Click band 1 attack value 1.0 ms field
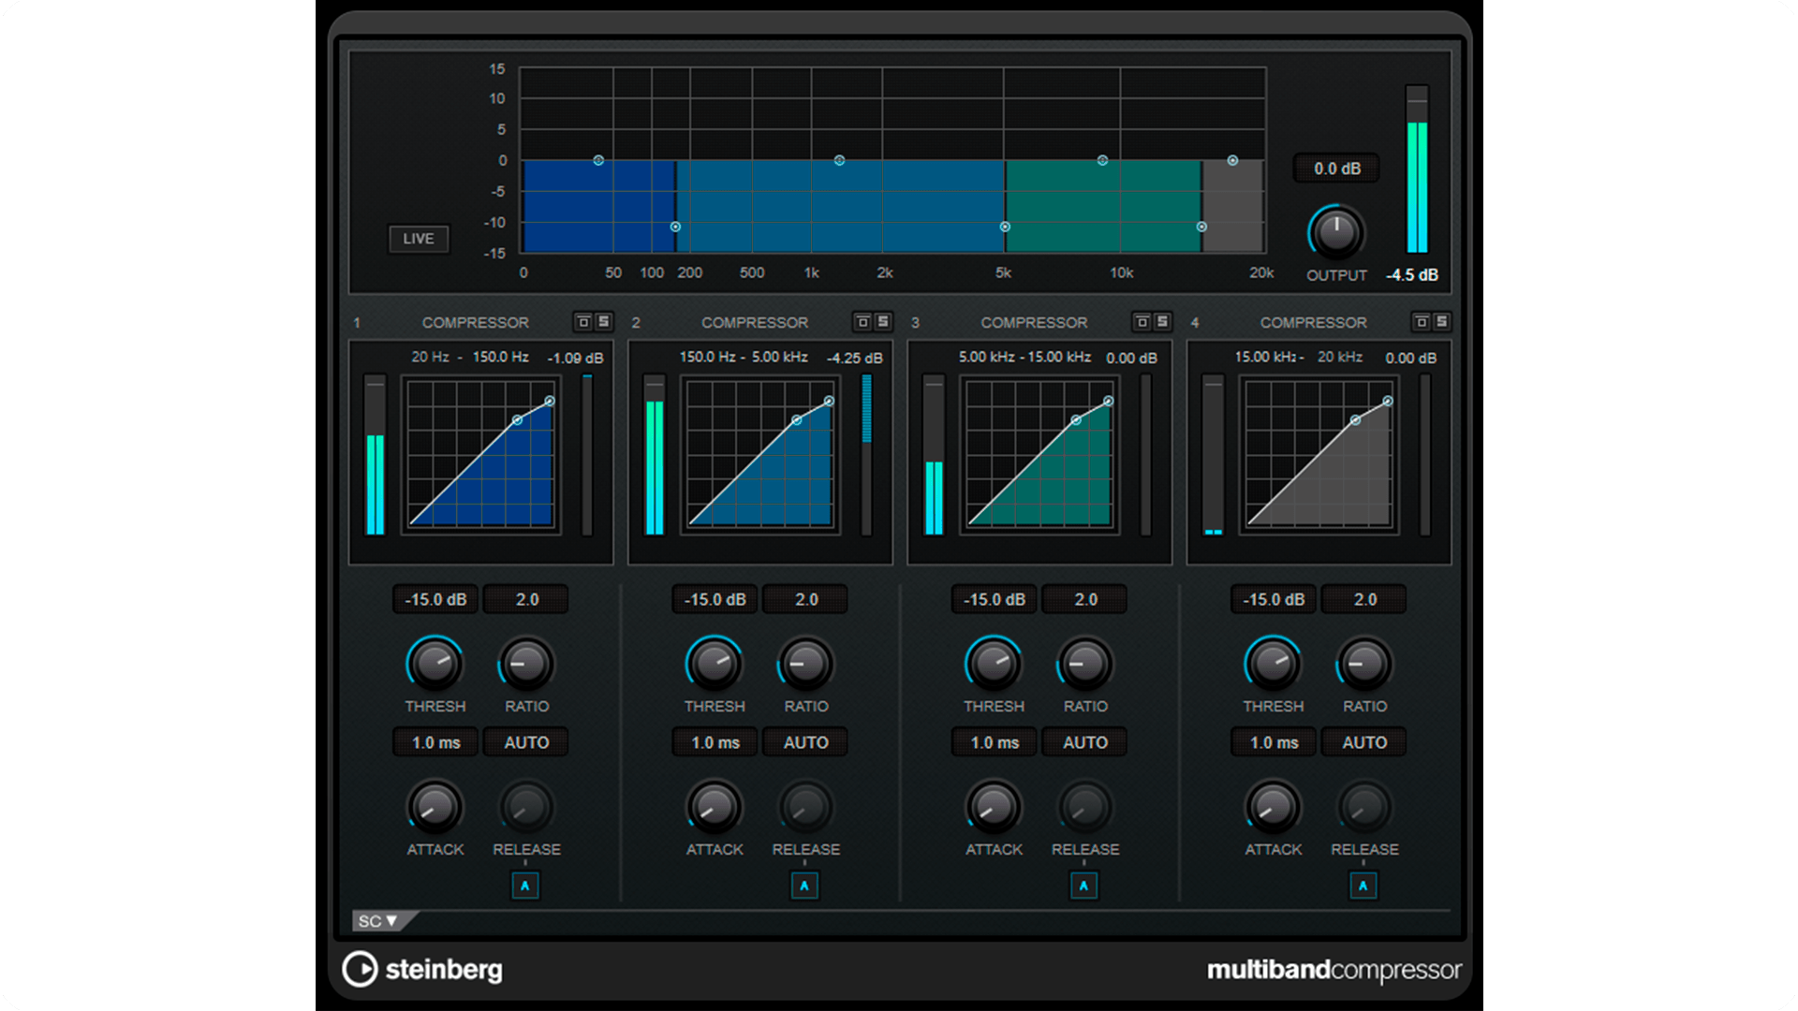1798x1011 pixels. (435, 742)
